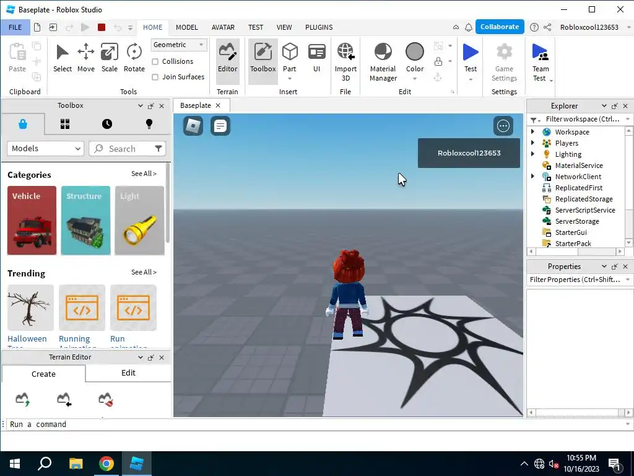Screen dimensions: 634x476
Task: Click the notifications bell icon
Action: [468, 27]
